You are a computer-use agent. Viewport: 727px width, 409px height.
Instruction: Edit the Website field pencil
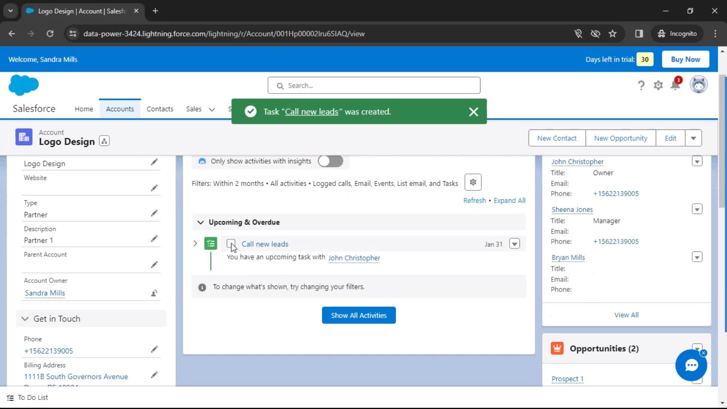[x=154, y=188]
